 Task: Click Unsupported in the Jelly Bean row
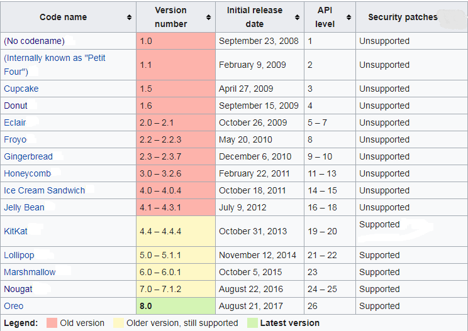point(384,207)
